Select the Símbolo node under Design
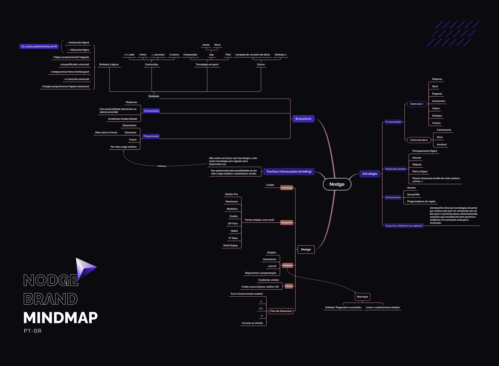499x366 pixels. [287, 265]
